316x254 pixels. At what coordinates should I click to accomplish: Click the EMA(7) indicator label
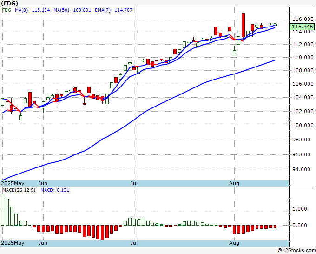pos(103,10)
